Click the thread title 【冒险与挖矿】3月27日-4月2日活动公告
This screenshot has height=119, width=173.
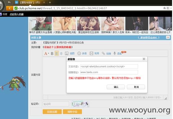pos(63,43)
